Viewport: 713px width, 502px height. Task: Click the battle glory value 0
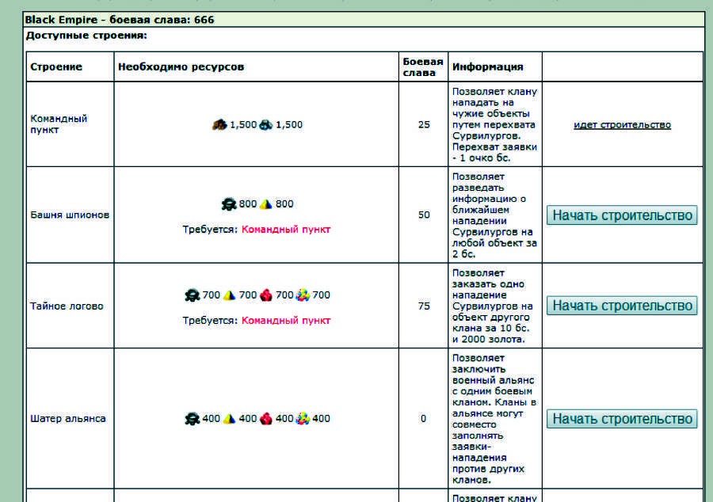[423, 418]
